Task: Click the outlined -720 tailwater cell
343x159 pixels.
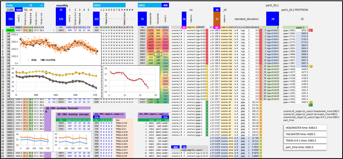Action: 157,54
